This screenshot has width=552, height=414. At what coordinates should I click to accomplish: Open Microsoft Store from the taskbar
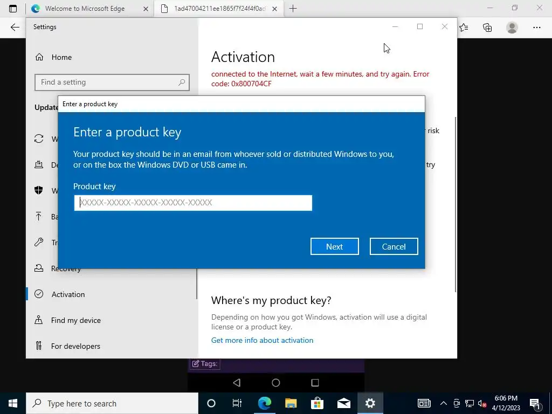[x=317, y=403]
